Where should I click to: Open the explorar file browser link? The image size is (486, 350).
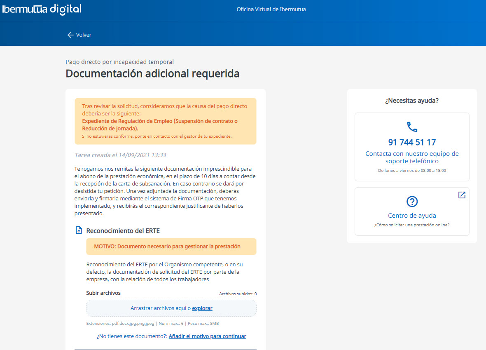tap(202, 308)
